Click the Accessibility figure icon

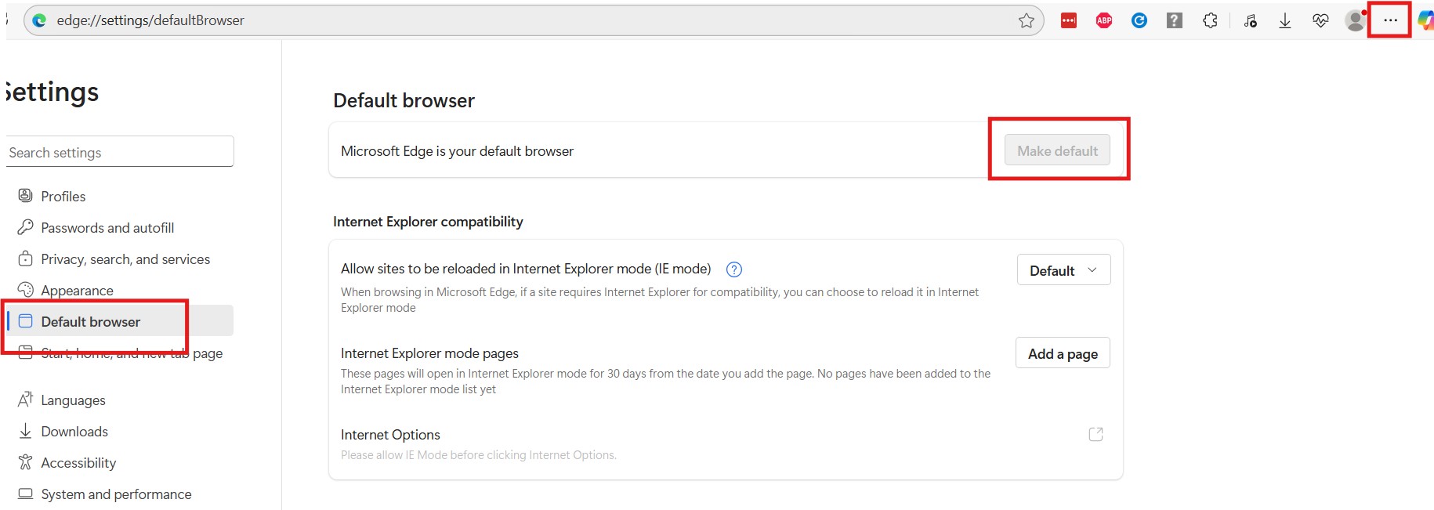tap(25, 462)
